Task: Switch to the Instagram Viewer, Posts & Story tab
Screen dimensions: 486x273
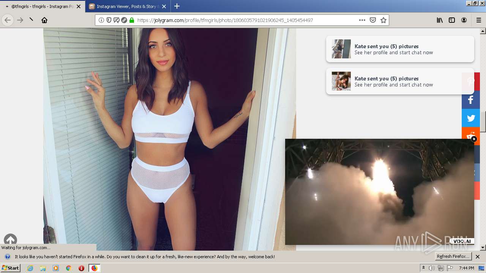Action: coord(128,6)
